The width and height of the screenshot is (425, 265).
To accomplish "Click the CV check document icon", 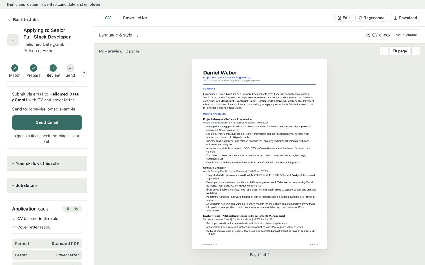I will (x=368, y=35).
